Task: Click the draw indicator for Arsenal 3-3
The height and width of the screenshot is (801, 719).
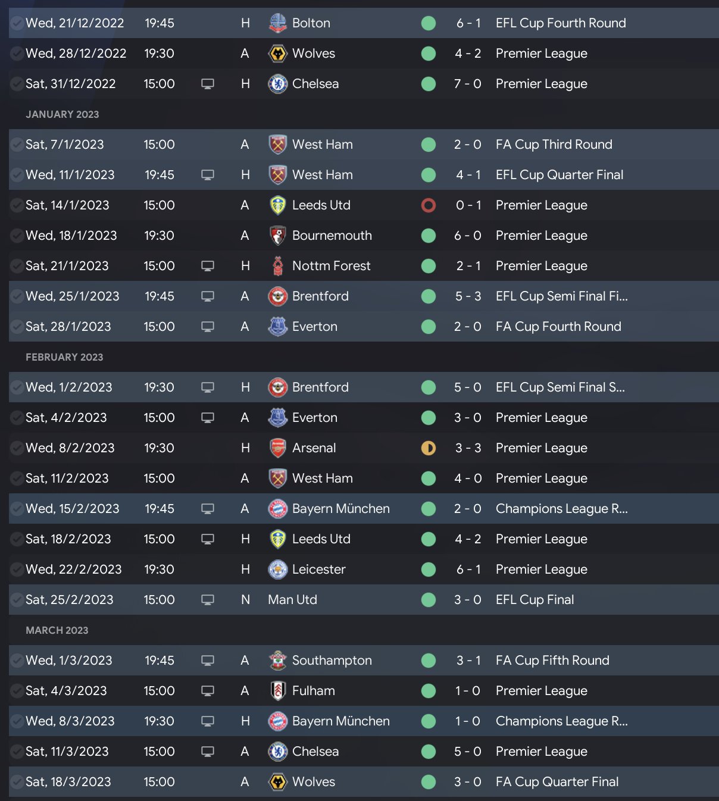Action: point(428,448)
